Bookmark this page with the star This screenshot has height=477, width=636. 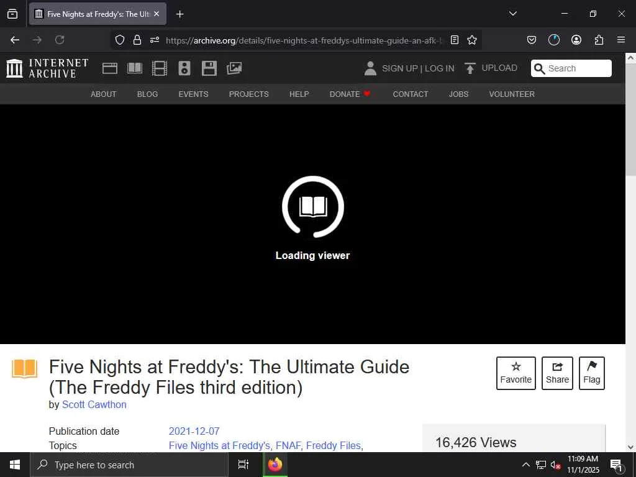point(472,40)
